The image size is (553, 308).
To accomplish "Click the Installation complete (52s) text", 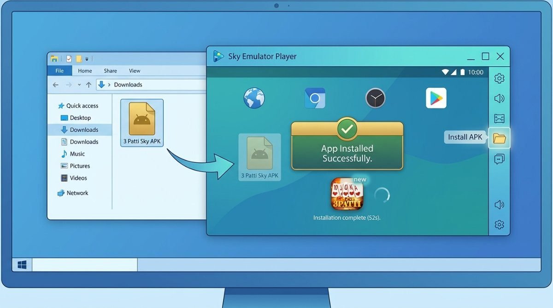I will click(347, 217).
